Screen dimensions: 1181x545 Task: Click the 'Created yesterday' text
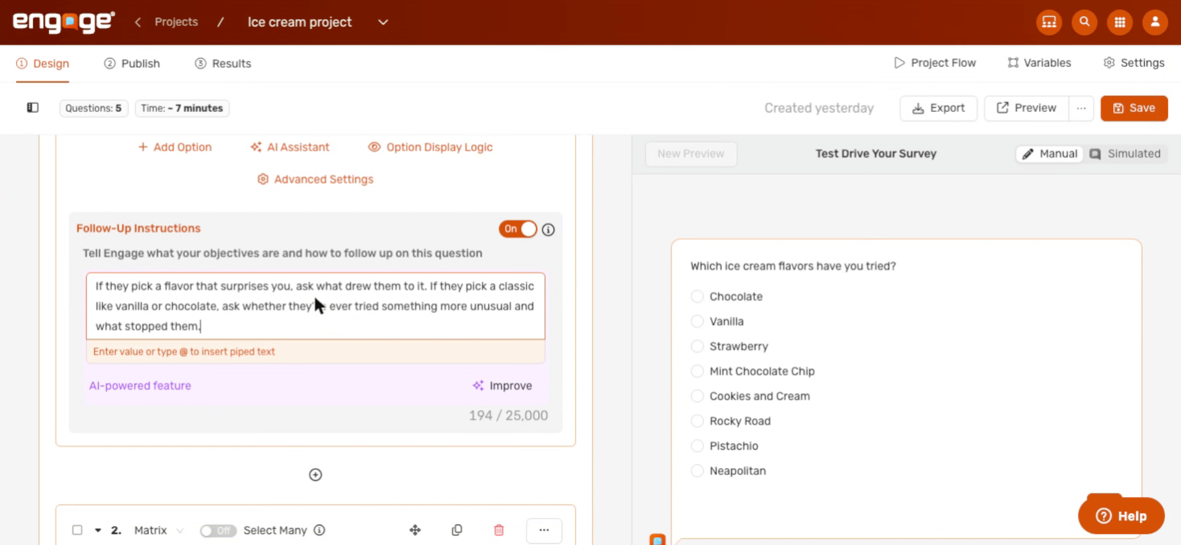click(x=819, y=108)
